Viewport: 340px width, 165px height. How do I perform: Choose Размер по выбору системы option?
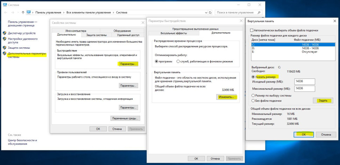(253, 96)
